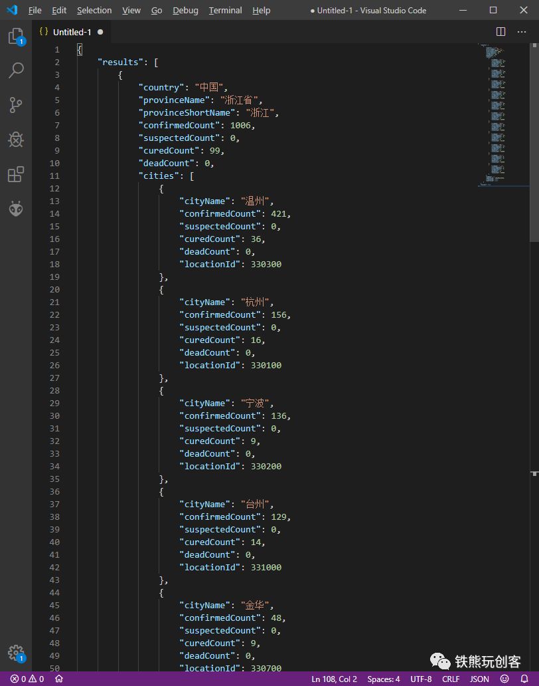
Task: Click the Spaces: 4 indentation setting
Action: [x=384, y=679]
